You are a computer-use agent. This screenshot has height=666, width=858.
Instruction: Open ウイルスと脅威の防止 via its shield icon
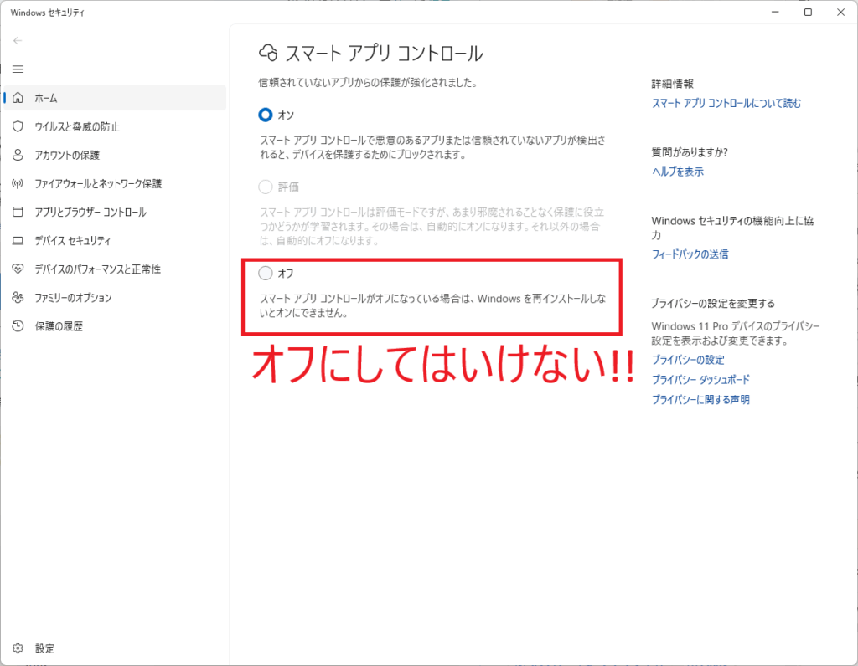point(18,126)
